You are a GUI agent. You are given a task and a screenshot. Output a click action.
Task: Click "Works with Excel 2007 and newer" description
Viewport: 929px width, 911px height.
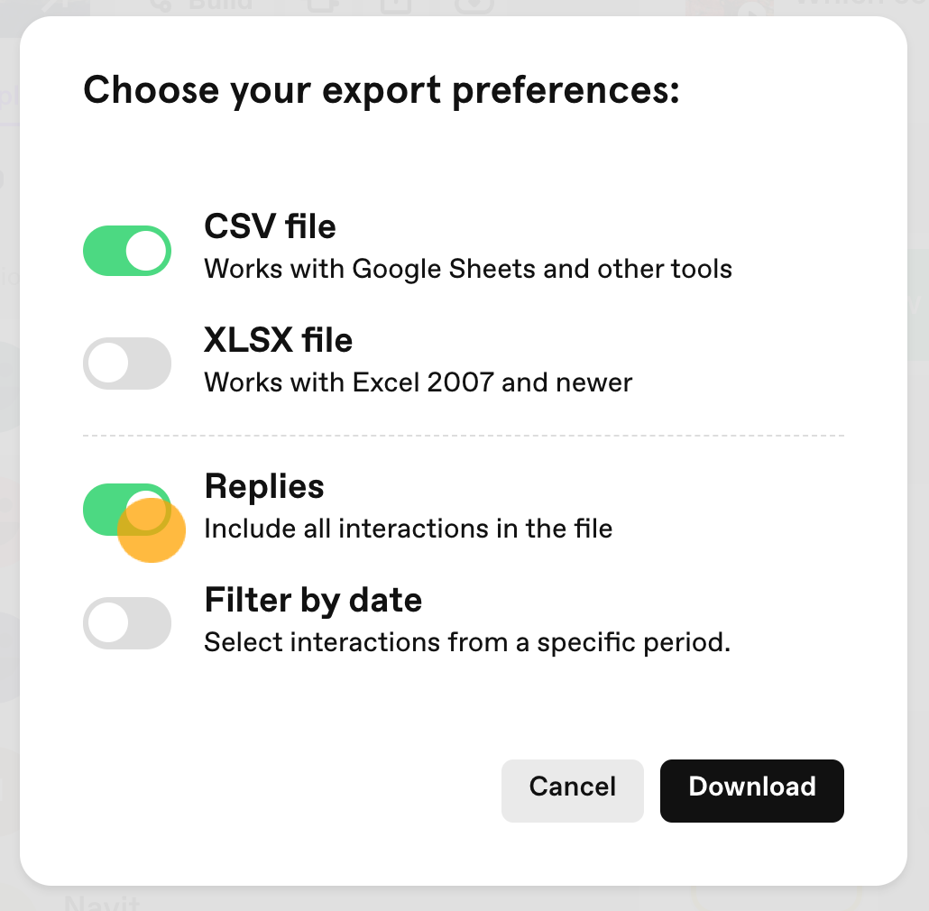419,382
